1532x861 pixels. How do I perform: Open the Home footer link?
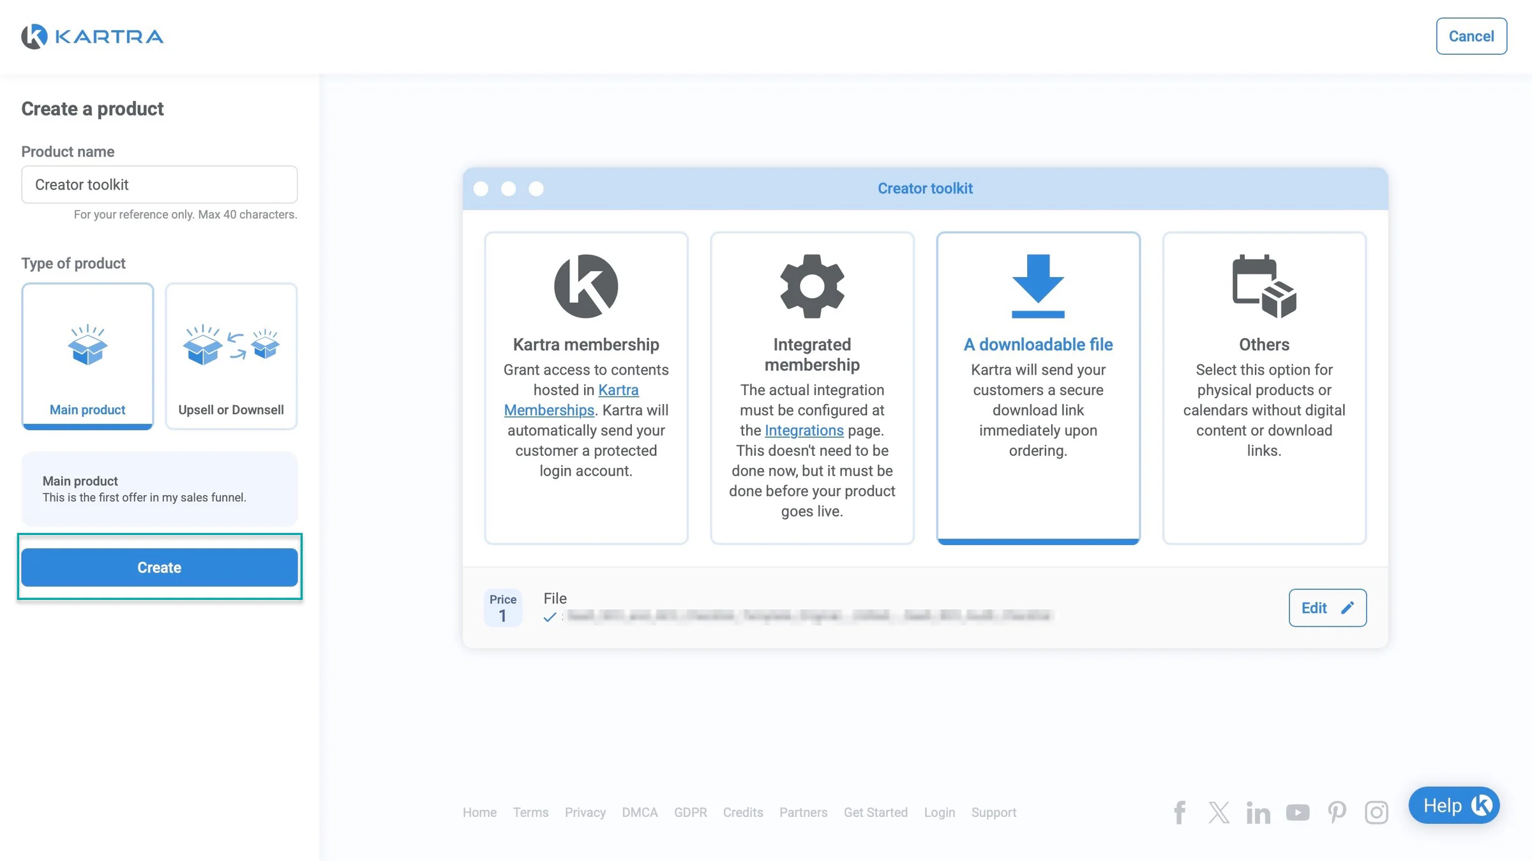pos(479,812)
